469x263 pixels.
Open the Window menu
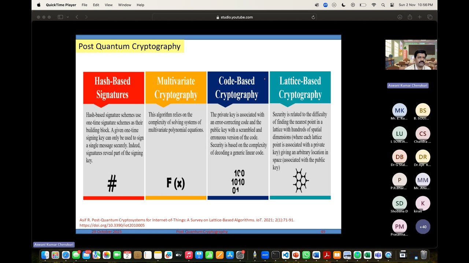[125, 5]
